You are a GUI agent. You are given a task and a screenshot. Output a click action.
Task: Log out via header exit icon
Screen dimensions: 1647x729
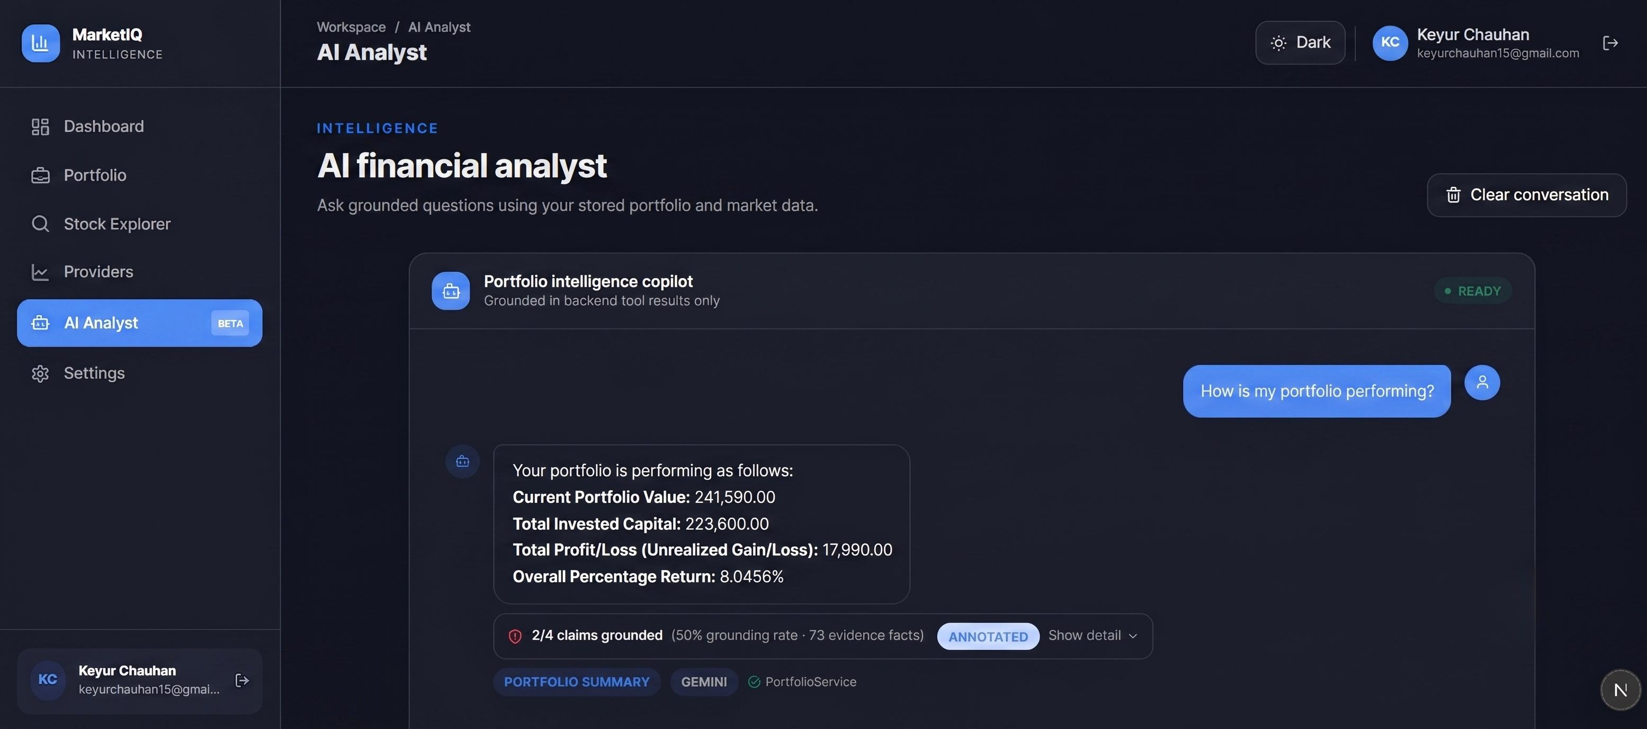pyautogui.click(x=1610, y=43)
